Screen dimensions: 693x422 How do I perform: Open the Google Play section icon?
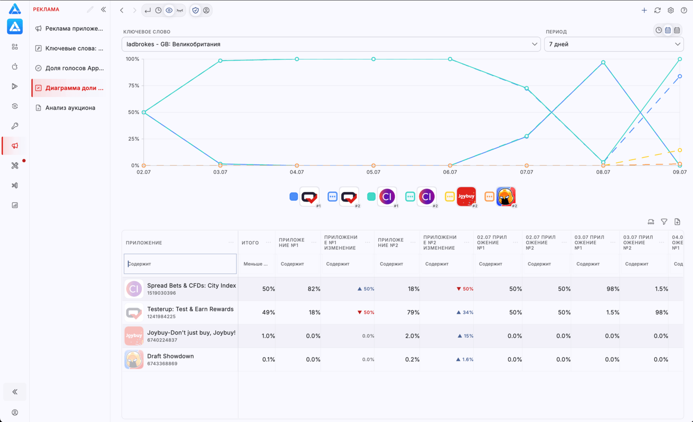(15, 86)
